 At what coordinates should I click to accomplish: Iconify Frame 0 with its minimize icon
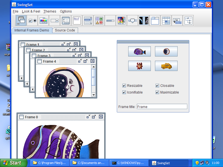coord(88,117)
